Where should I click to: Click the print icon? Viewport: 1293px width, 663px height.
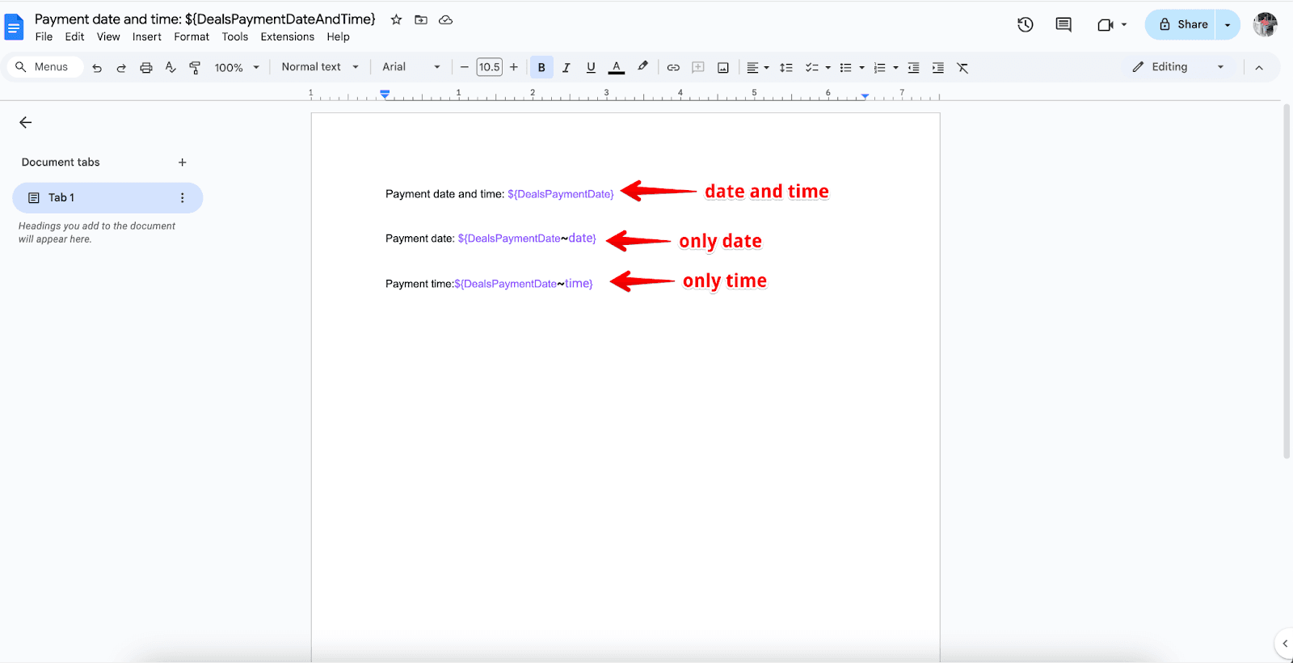(x=146, y=68)
